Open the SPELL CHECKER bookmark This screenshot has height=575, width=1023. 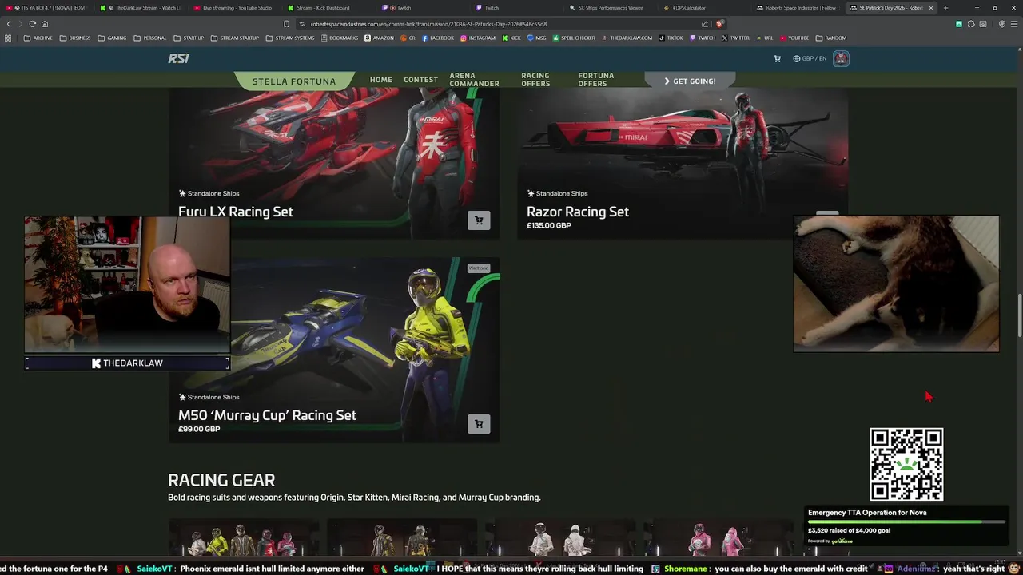coord(574,38)
